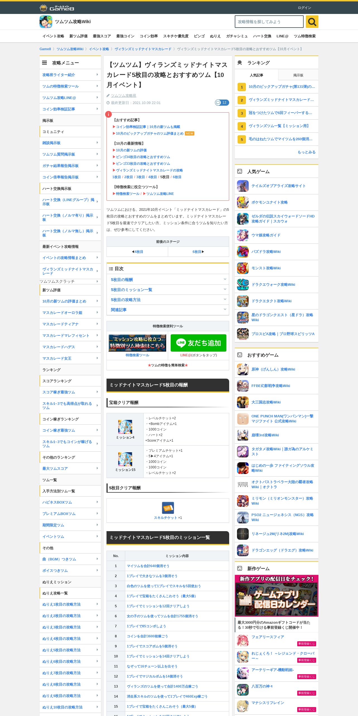This screenshot has width=358, height=716.
Task: Open the 6枚目 link in the info box
Action: click(177, 177)
